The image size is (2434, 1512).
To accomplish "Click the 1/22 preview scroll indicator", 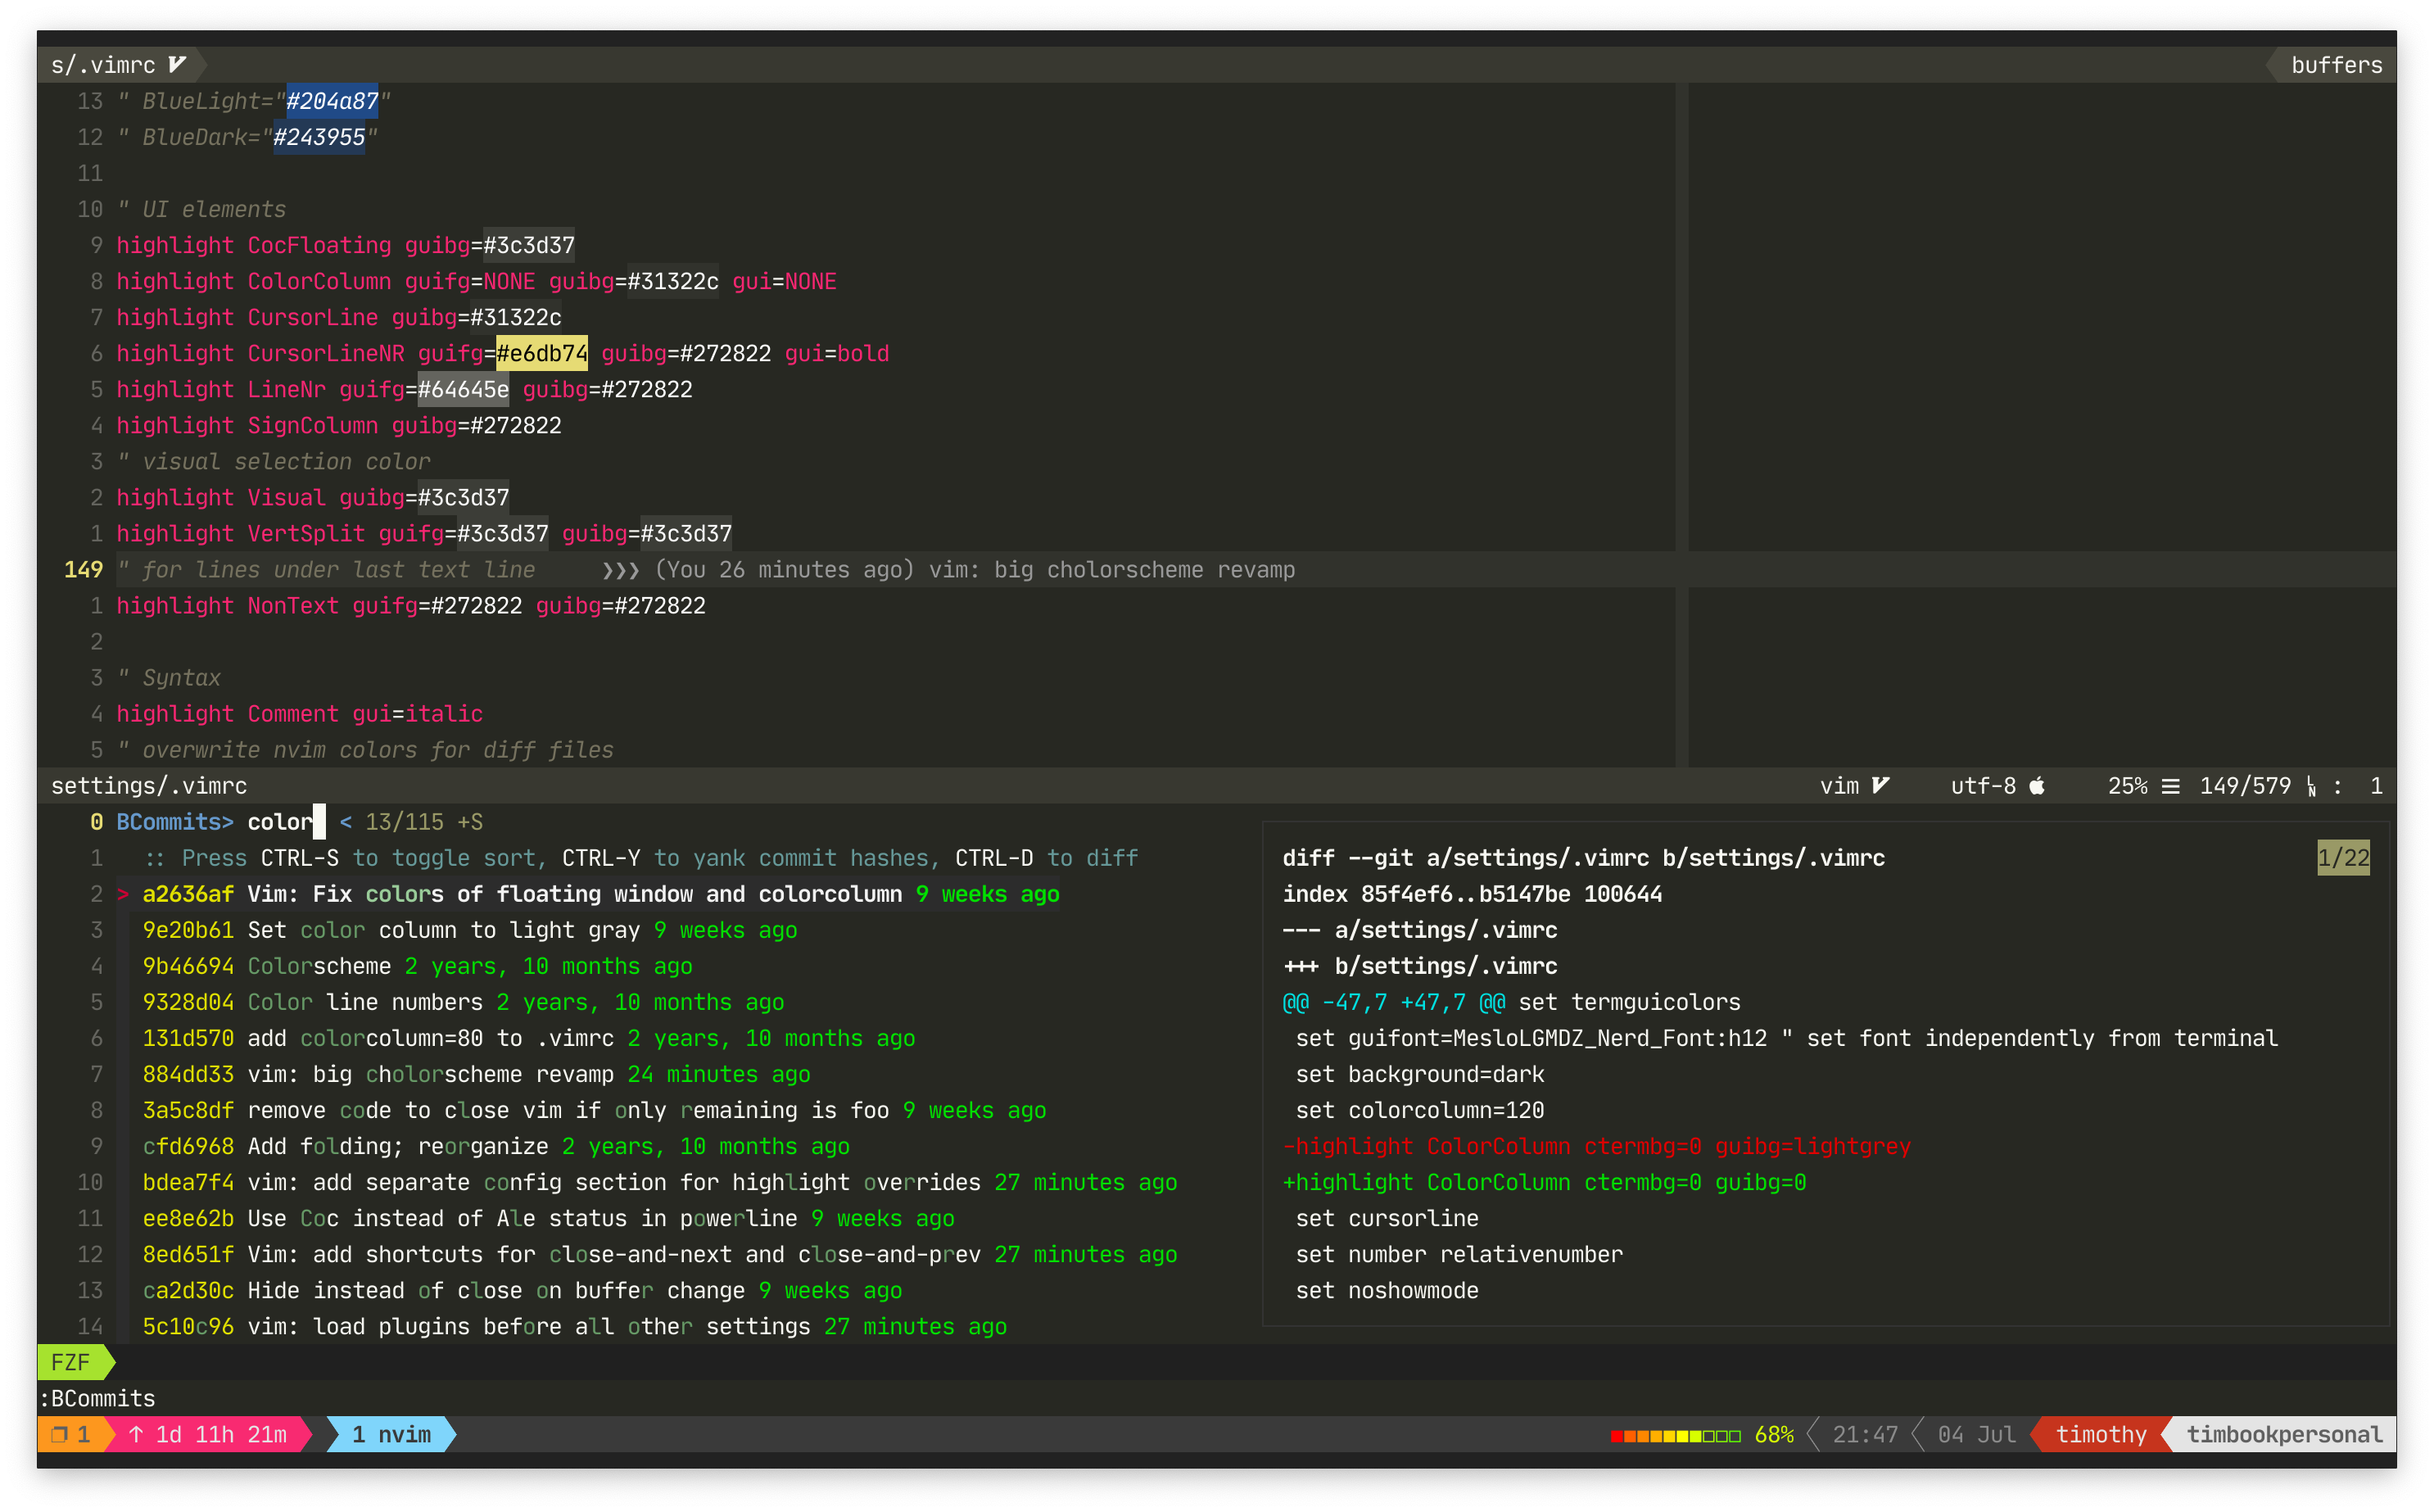I will point(2343,858).
